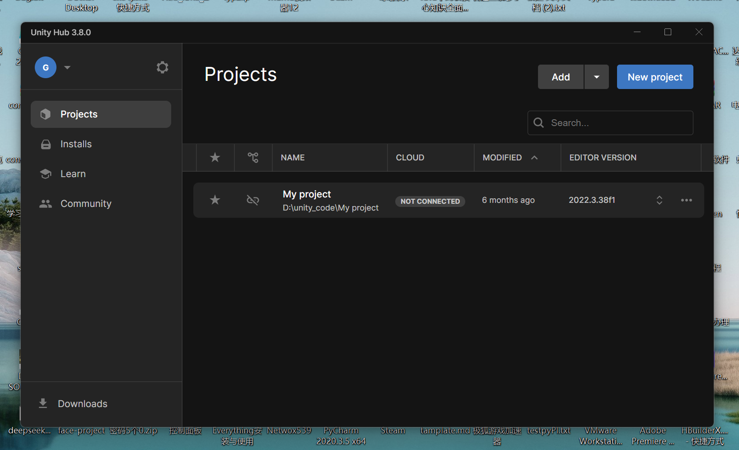Click the Community people icon
The image size is (739, 450).
[x=46, y=204]
